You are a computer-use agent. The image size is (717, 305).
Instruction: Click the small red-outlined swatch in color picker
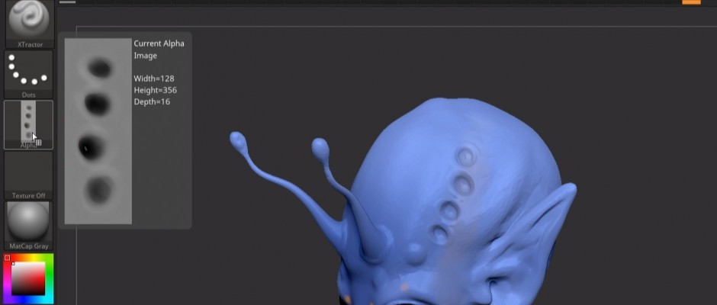pos(8,258)
